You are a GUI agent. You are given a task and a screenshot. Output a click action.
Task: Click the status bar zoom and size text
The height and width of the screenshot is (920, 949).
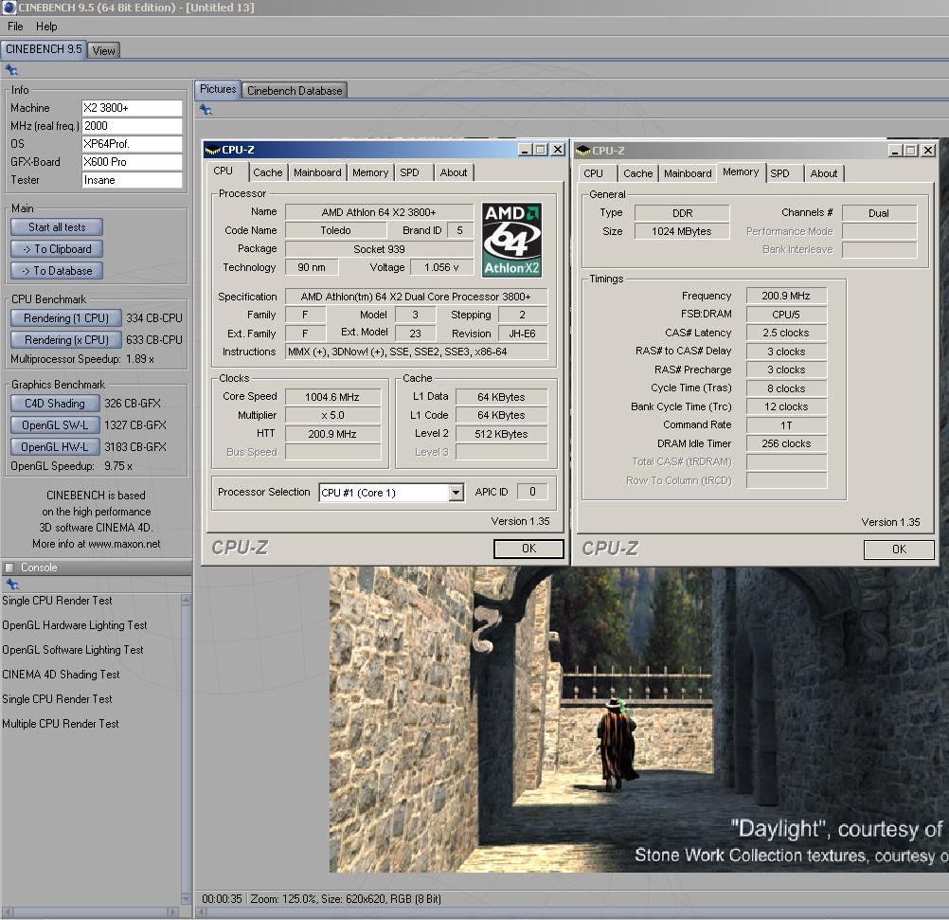pos(346,899)
